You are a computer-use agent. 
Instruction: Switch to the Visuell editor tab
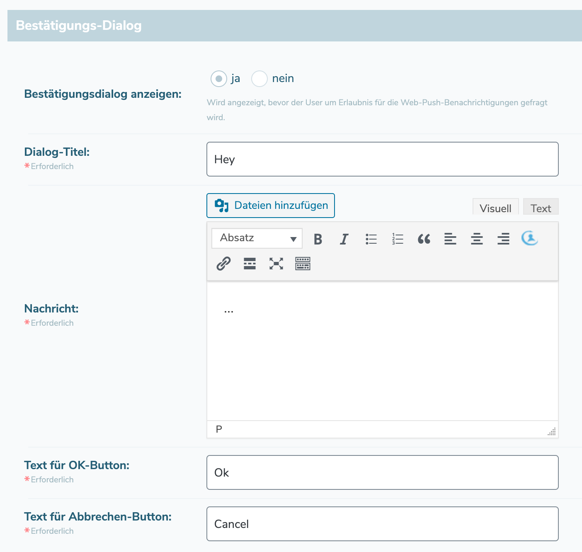tap(495, 208)
